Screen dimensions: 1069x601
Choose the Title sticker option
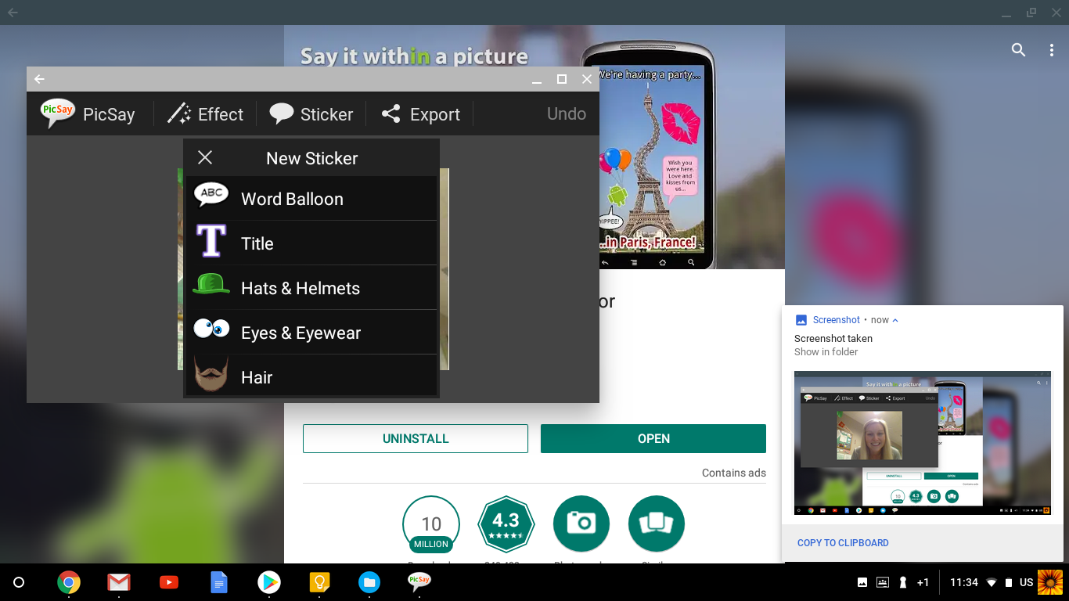click(x=311, y=243)
